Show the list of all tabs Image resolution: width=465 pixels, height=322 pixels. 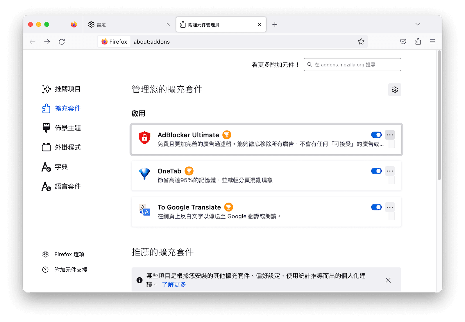click(418, 24)
